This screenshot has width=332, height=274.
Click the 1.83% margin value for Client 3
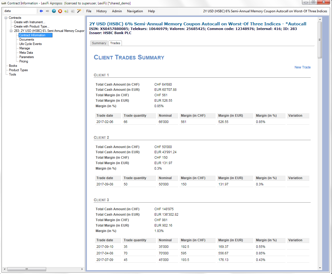(159, 231)
